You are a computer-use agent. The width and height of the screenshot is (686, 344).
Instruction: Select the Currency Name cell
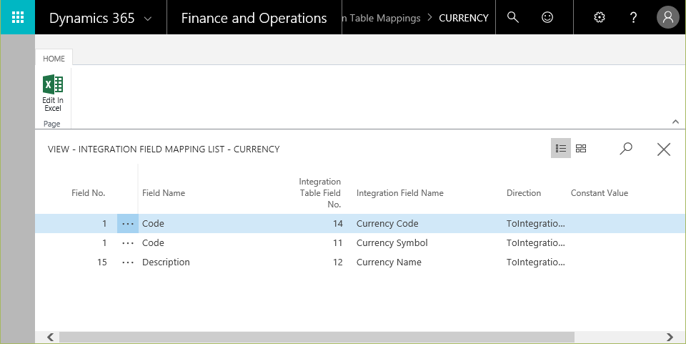click(x=389, y=262)
